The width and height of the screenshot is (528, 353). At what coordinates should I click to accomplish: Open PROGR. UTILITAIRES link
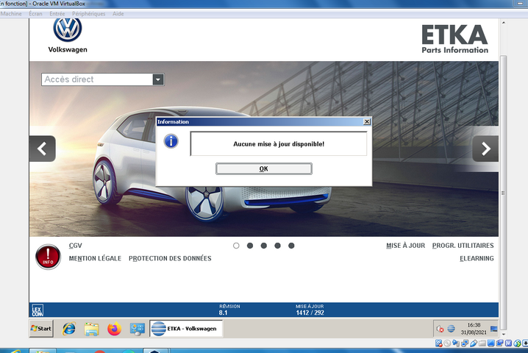[x=463, y=246]
